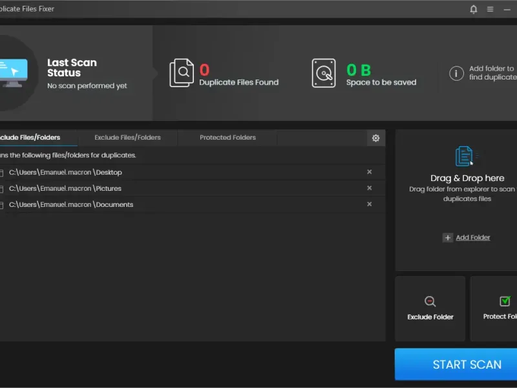Image resolution: width=517 pixels, height=388 pixels.
Task: Select the C:\Users\Emanuel.macron\Desktop path
Action: pyautogui.click(x=65, y=173)
